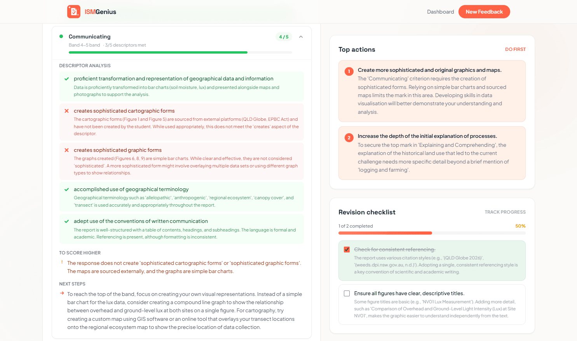
Task: Click the ISMGenius clipboard logo icon
Action: (73, 11)
